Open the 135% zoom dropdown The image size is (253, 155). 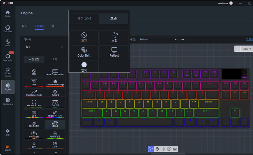point(247,49)
